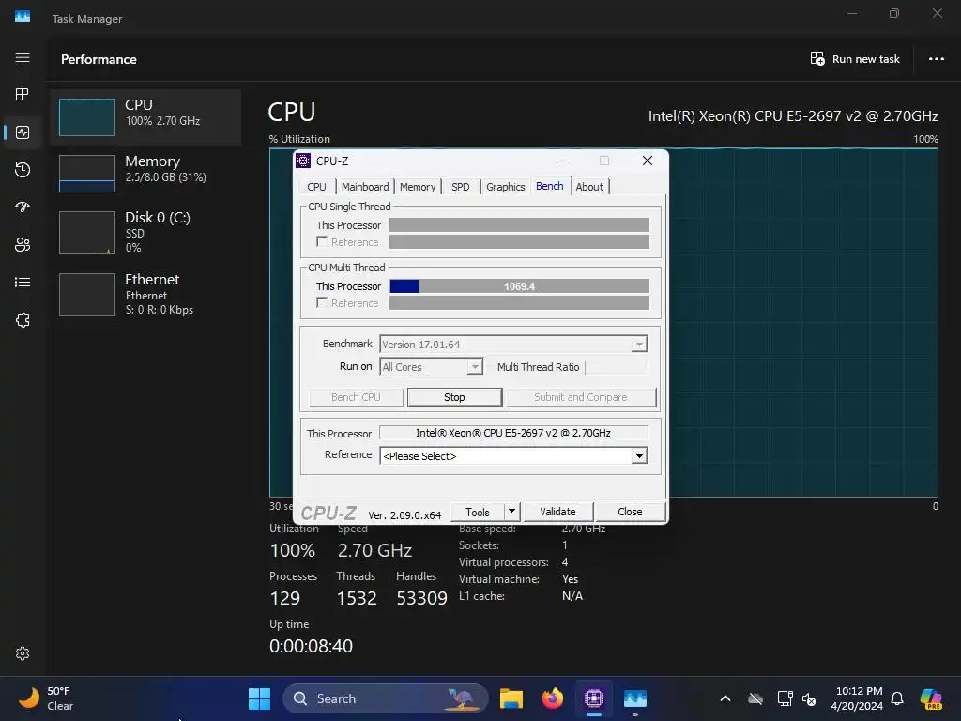Select Memory performance item in sidebar
This screenshot has width=961, height=721.
pos(145,174)
